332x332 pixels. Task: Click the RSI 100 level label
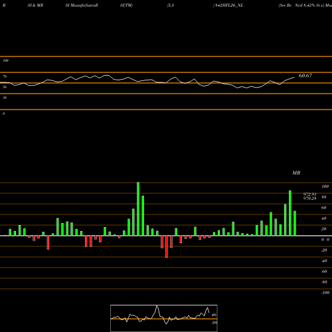5,60
